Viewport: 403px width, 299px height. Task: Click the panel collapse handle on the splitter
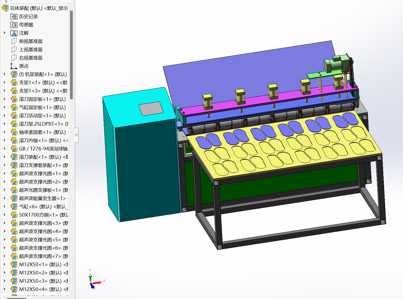(76, 135)
